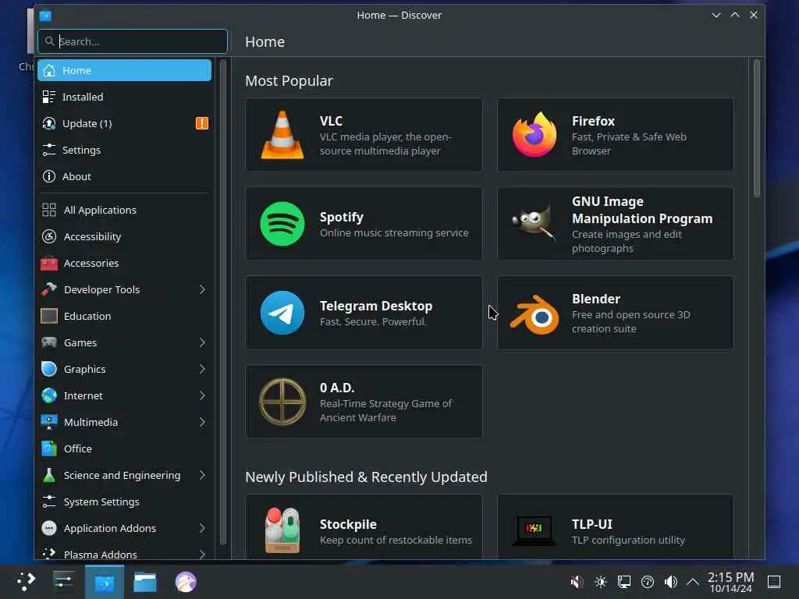Open the 0 A.D. game icon
This screenshot has height=599, width=799.
click(x=282, y=402)
